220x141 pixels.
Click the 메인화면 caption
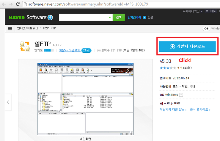[x=85, y=139]
